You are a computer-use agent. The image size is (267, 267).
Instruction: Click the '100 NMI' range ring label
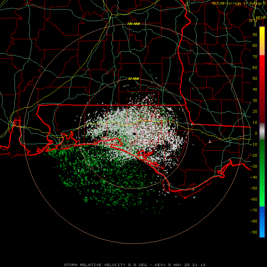[134, 24]
